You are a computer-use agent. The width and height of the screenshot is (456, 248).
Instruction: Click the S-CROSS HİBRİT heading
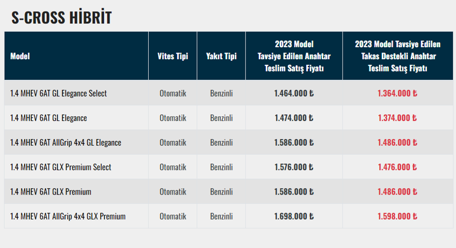pyautogui.click(x=62, y=17)
